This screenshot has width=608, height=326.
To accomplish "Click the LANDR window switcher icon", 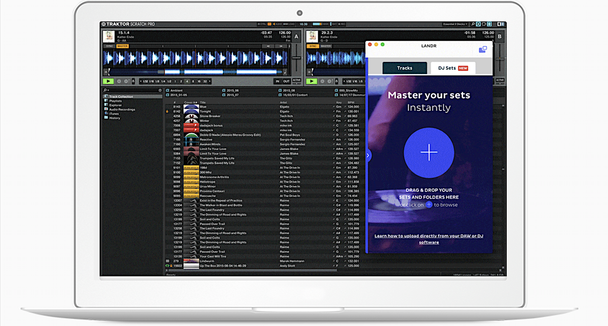I will point(482,49).
